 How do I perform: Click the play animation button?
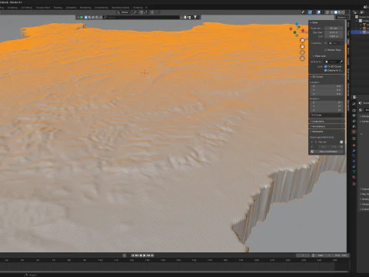point(145,255)
